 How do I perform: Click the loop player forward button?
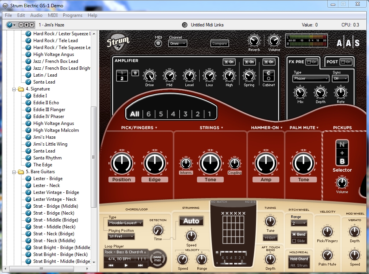pyautogui.click(x=140, y=265)
